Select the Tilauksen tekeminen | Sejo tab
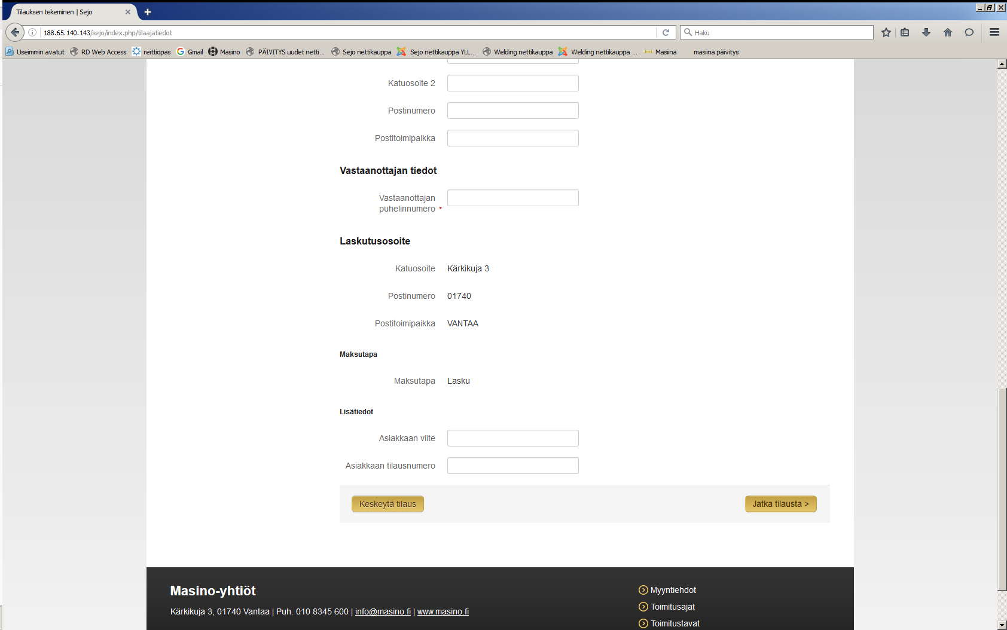The image size is (1007, 630). (71, 12)
